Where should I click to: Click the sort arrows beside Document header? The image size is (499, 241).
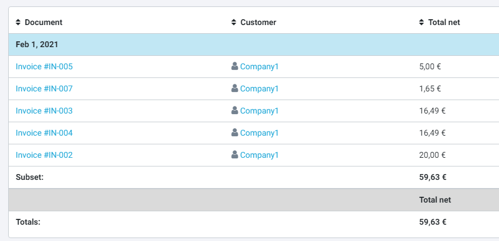pyautogui.click(x=19, y=23)
